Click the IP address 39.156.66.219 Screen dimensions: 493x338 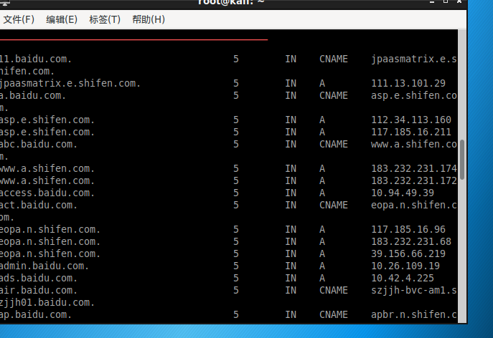pyautogui.click(x=408, y=253)
